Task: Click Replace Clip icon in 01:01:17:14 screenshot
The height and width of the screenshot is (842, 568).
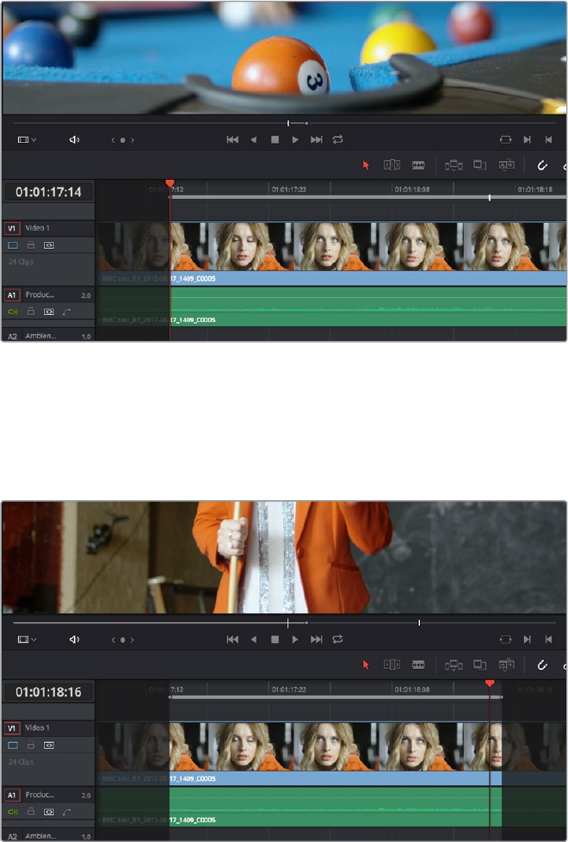Action: tap(506, 165)
